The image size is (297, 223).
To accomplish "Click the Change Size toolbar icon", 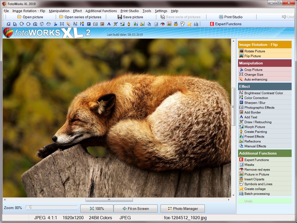I will 62,24.
